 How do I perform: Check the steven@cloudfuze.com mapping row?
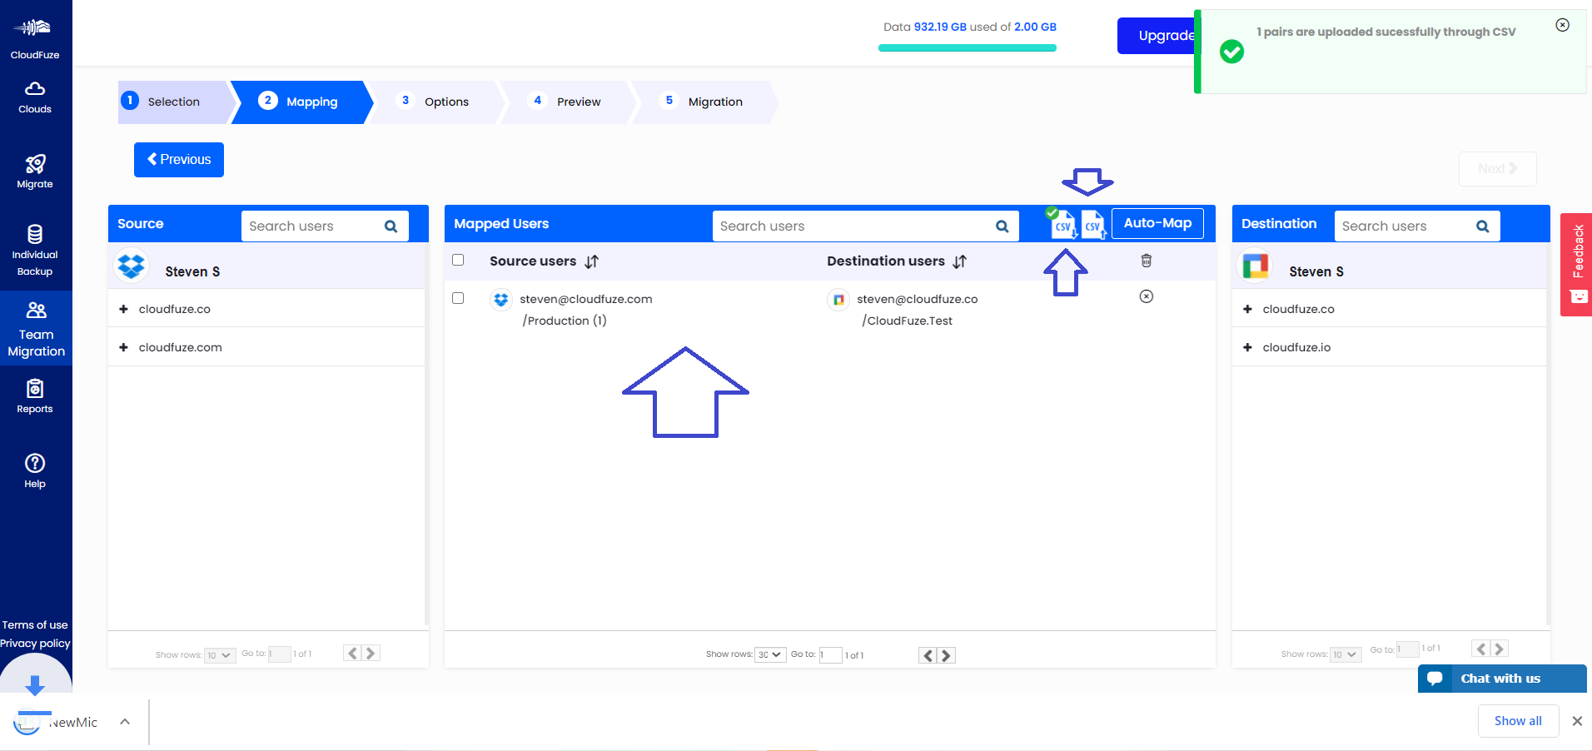[458, 298]
